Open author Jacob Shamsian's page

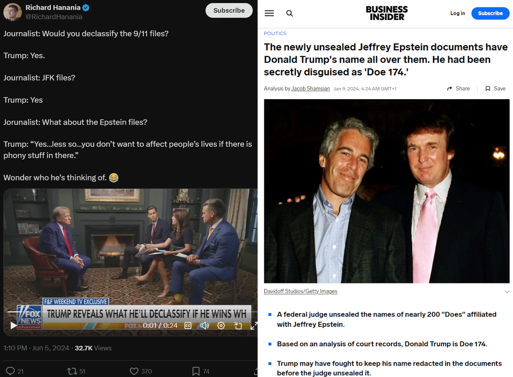coord(311,89)
